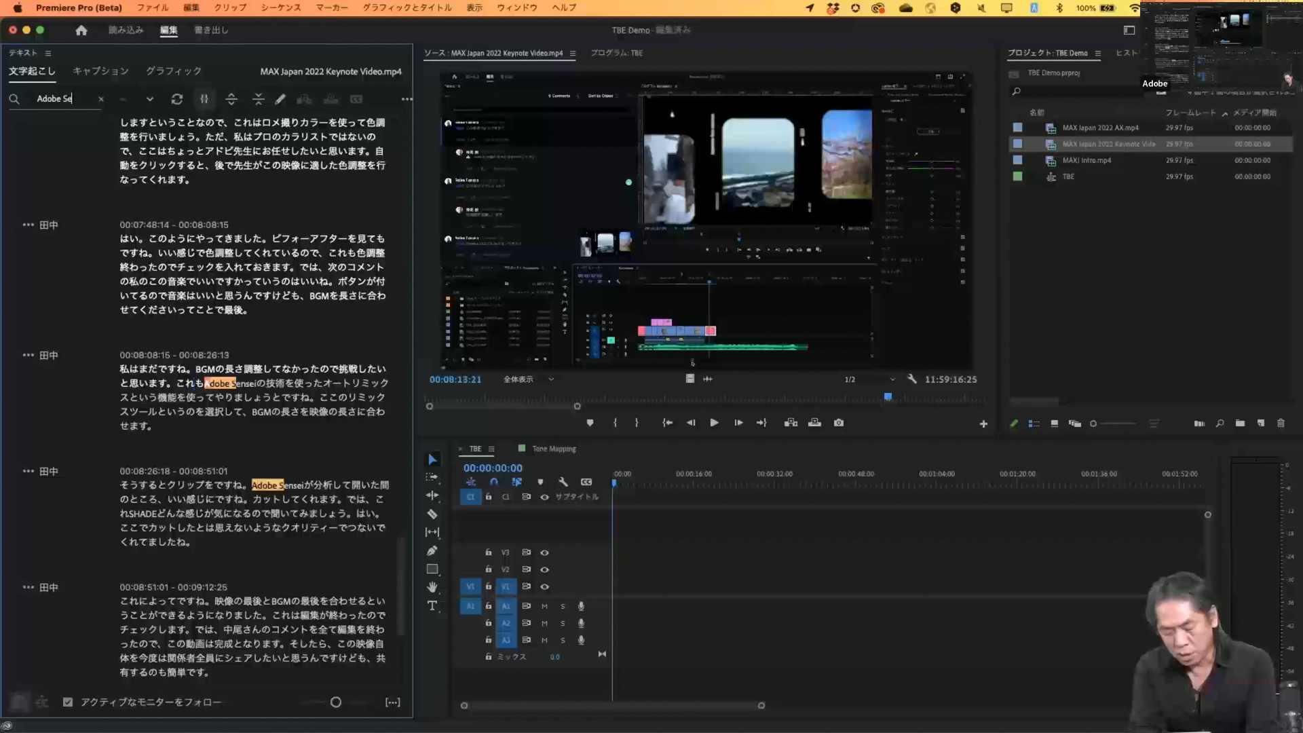
Task: Open the search next-result dropdown arrow
Action: (x=150, y=99)
